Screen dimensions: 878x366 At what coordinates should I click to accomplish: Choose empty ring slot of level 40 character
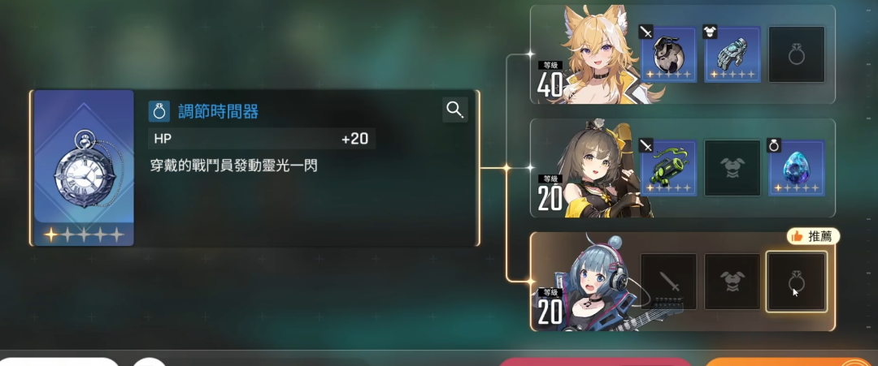coord(796,54)
